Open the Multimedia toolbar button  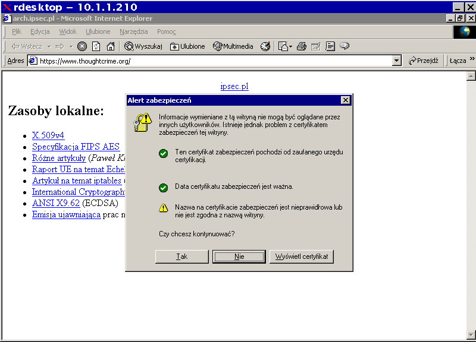point(233,46)
